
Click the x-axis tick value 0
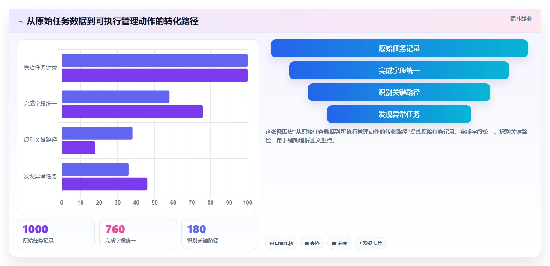pos(62,203)
